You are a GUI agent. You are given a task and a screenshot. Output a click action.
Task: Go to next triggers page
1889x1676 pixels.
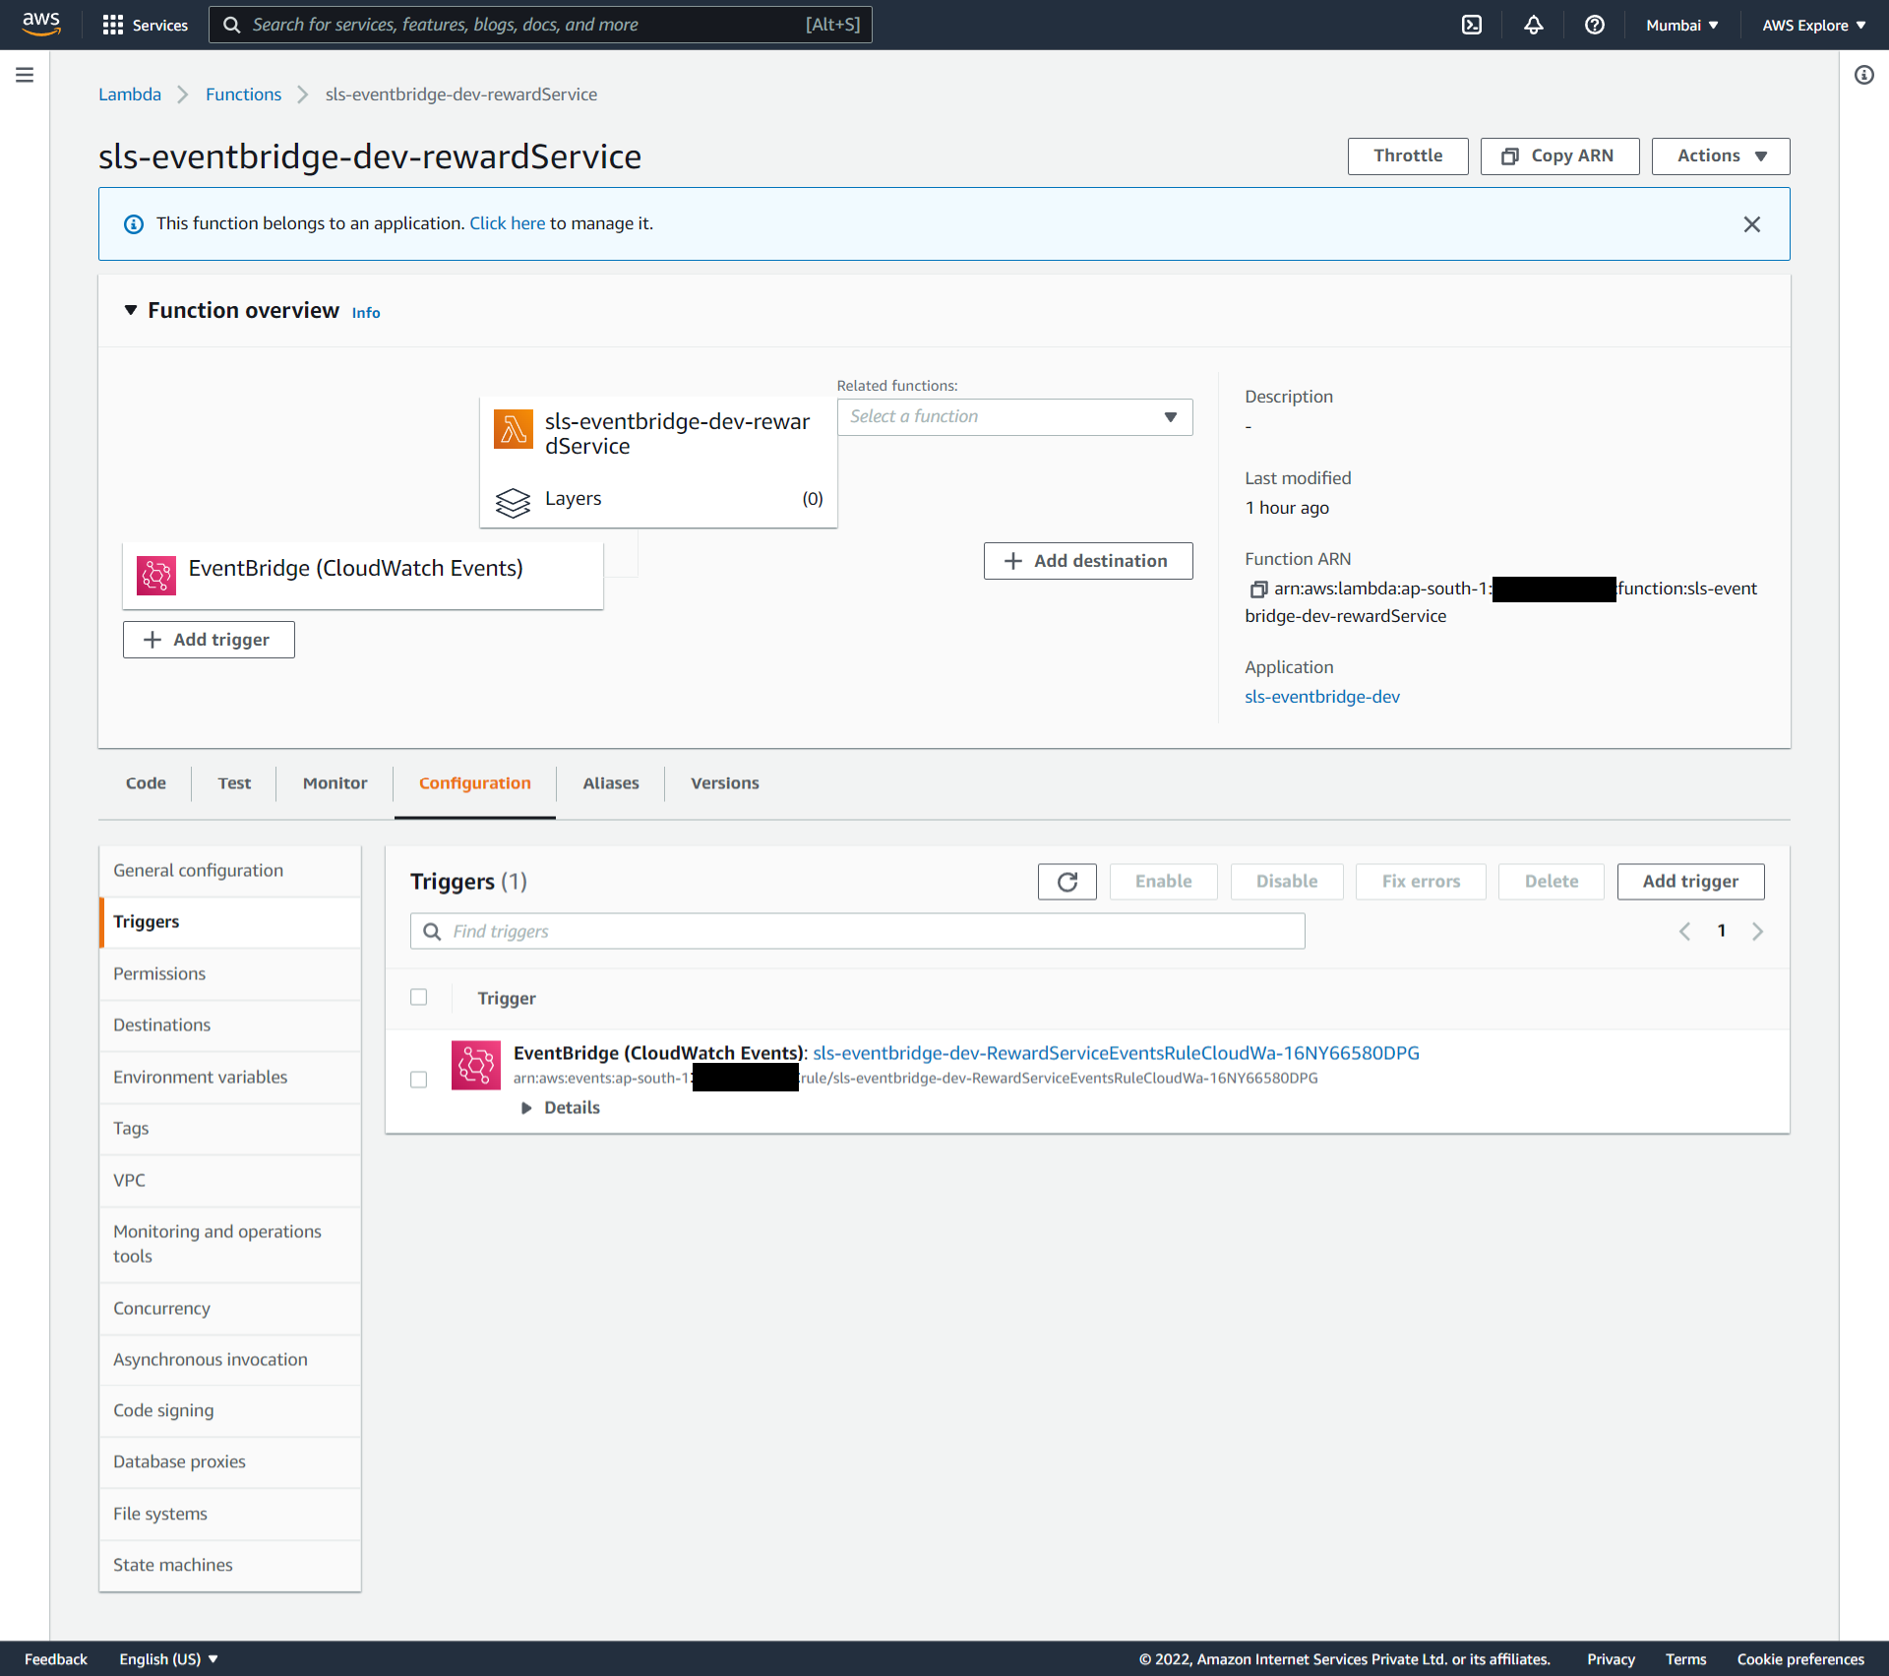click(x=1757, y=931)
